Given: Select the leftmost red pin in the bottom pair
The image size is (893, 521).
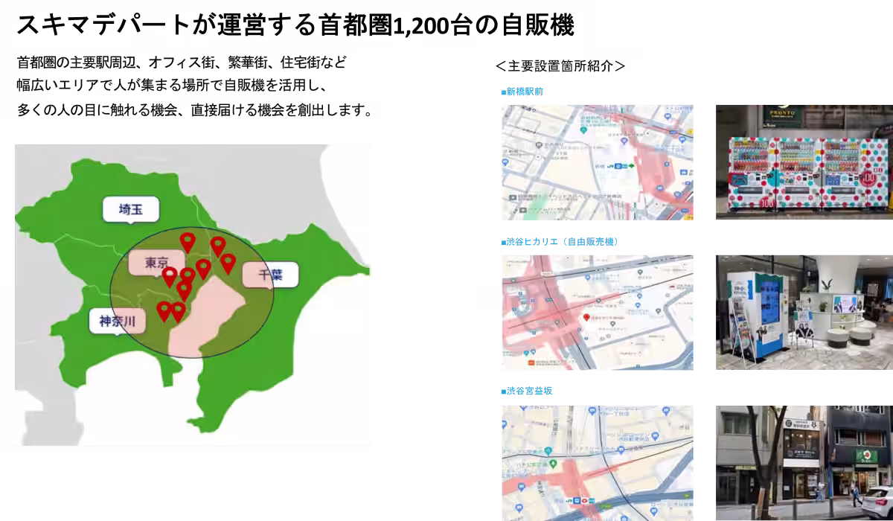Looking at the screenshot, I should 164,310.
